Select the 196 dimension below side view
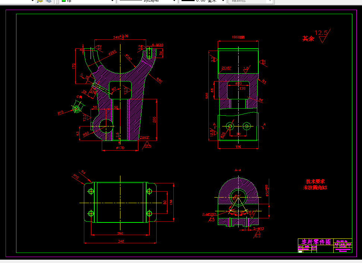 pyautogui.click(x=238, y=147)
